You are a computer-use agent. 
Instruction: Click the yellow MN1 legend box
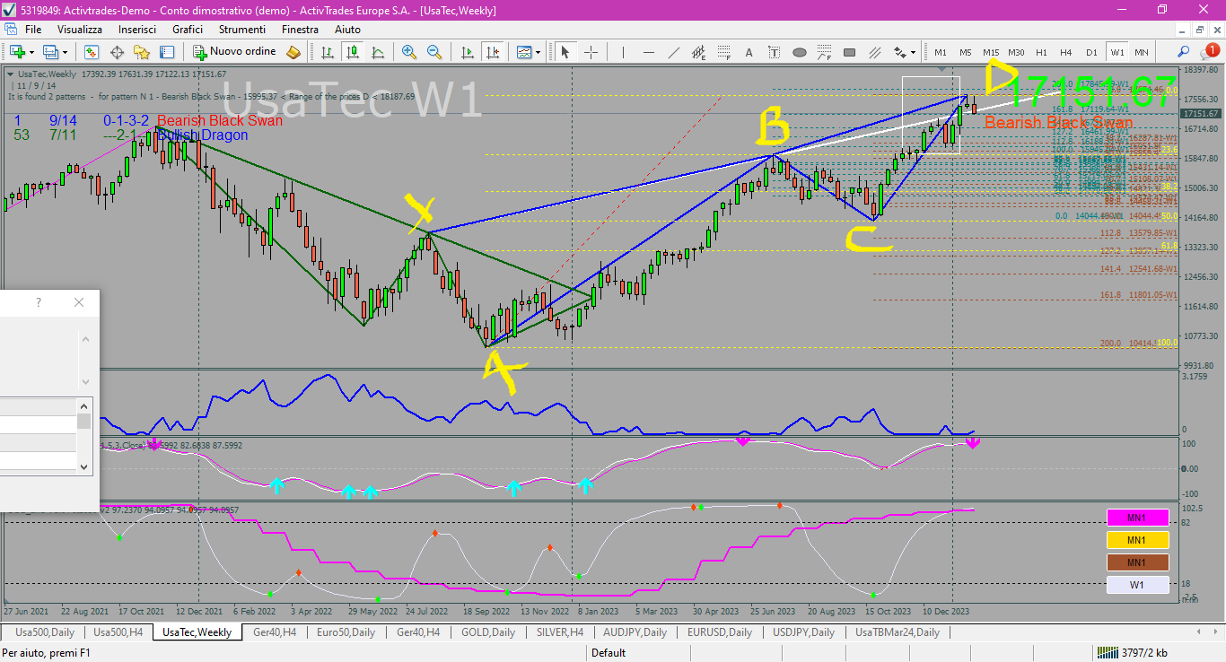(x=1137, y=540)
